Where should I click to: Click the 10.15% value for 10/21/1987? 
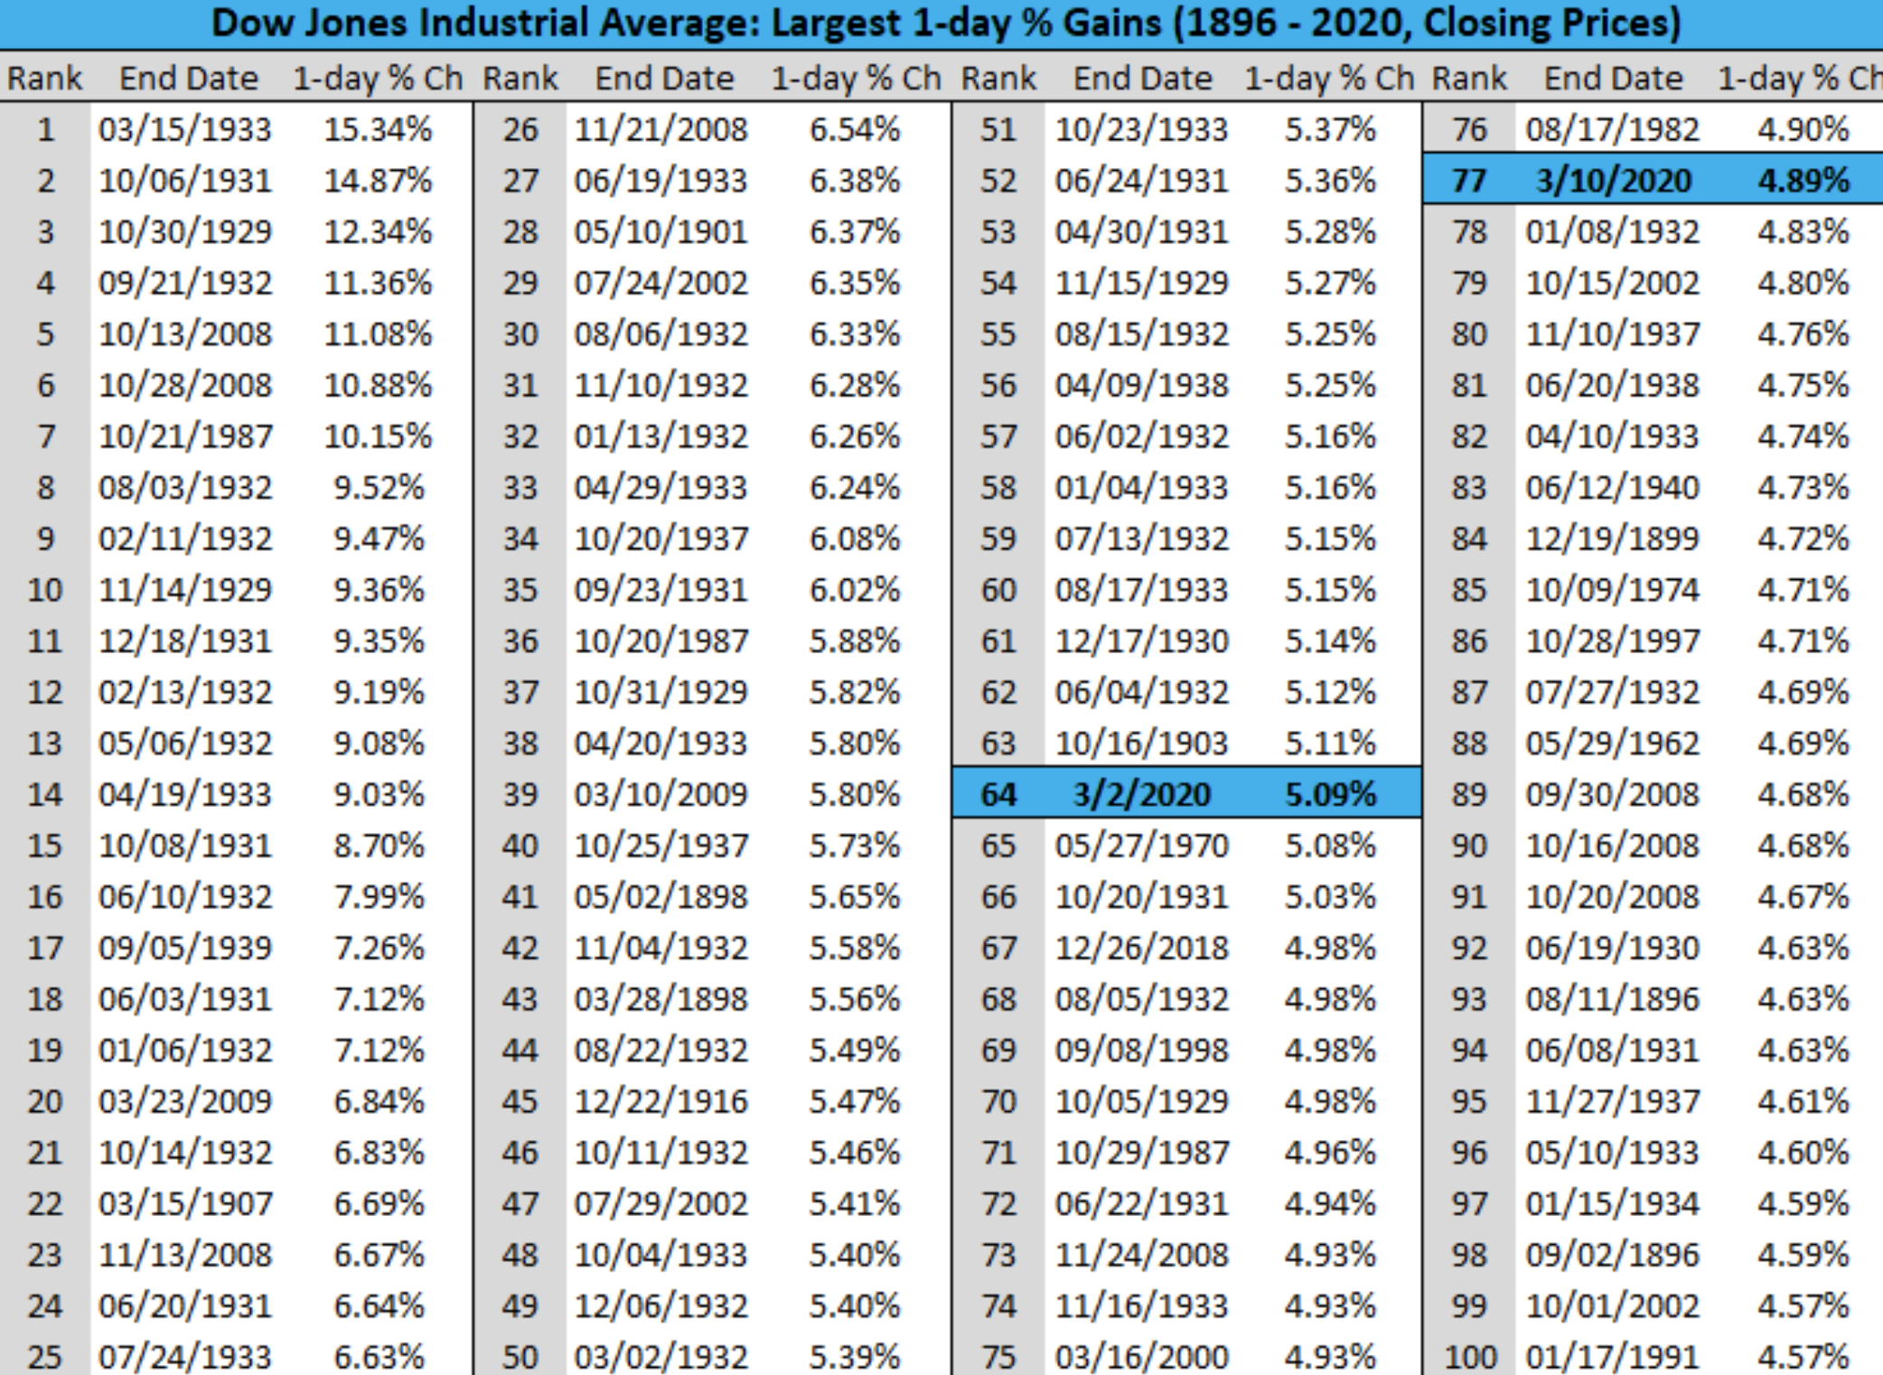point(378,435)
